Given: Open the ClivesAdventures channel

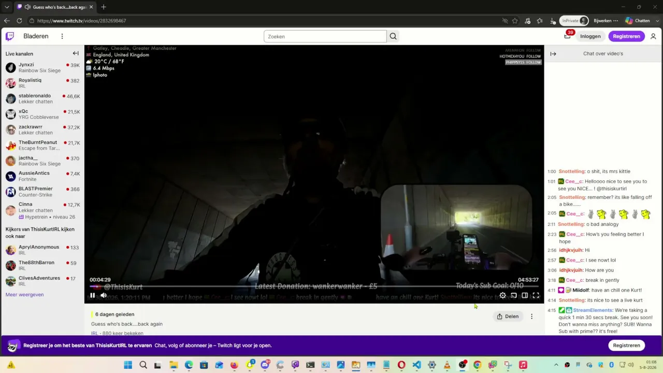Looking at the screenshot, I should coord(42,281).
